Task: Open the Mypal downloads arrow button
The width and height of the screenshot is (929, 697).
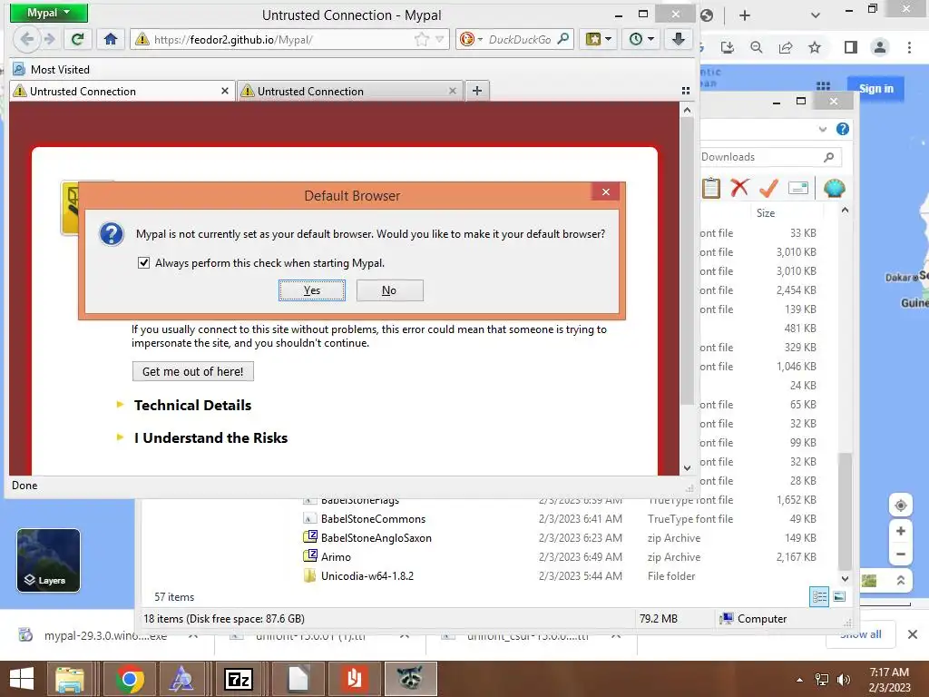Action: tap(679, 39)
